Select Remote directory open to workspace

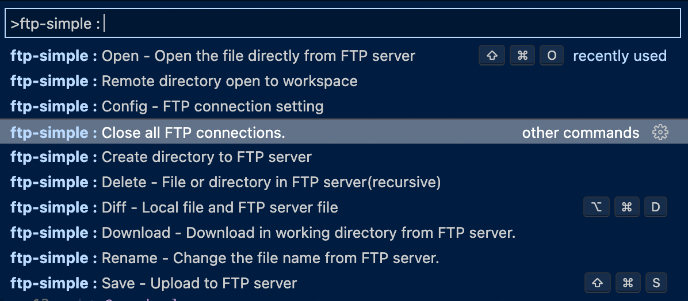(x=344, y=81)
